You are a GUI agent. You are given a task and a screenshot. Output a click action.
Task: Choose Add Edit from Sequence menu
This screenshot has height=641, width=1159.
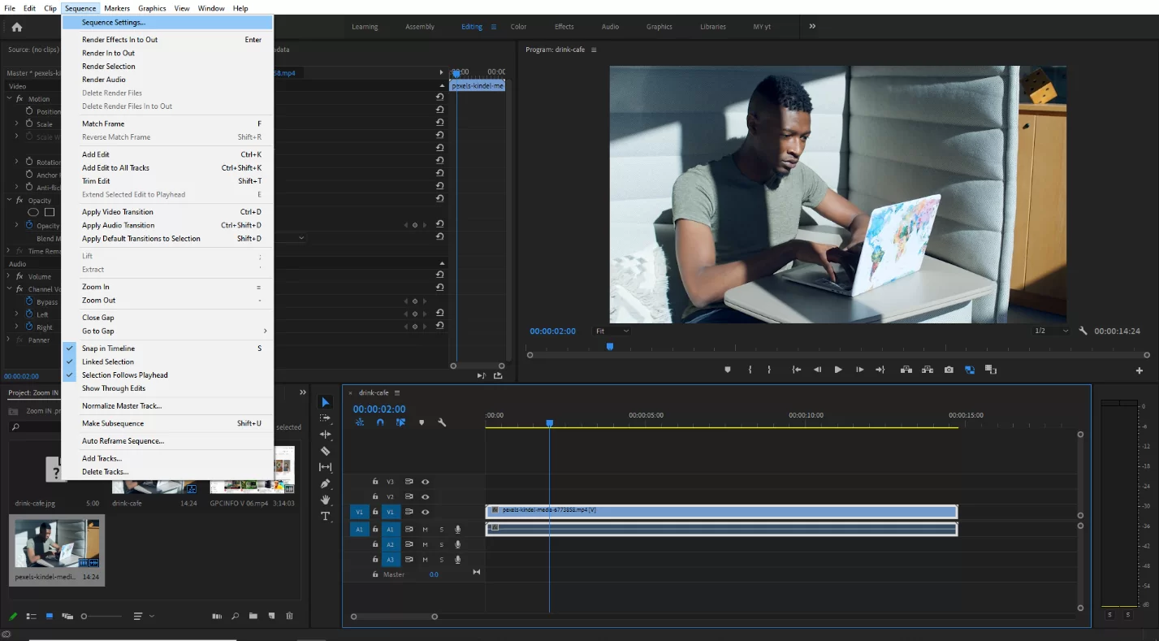pos(168,154)
